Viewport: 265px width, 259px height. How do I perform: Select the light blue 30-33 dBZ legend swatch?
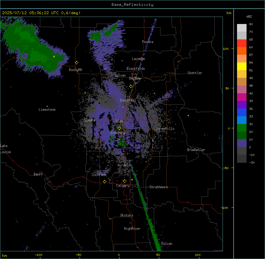coord(242,120)
